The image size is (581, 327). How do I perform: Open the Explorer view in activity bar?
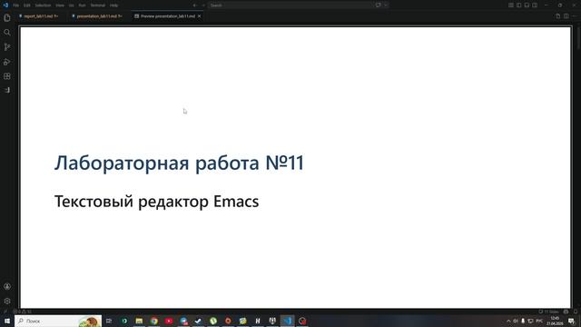7,18
